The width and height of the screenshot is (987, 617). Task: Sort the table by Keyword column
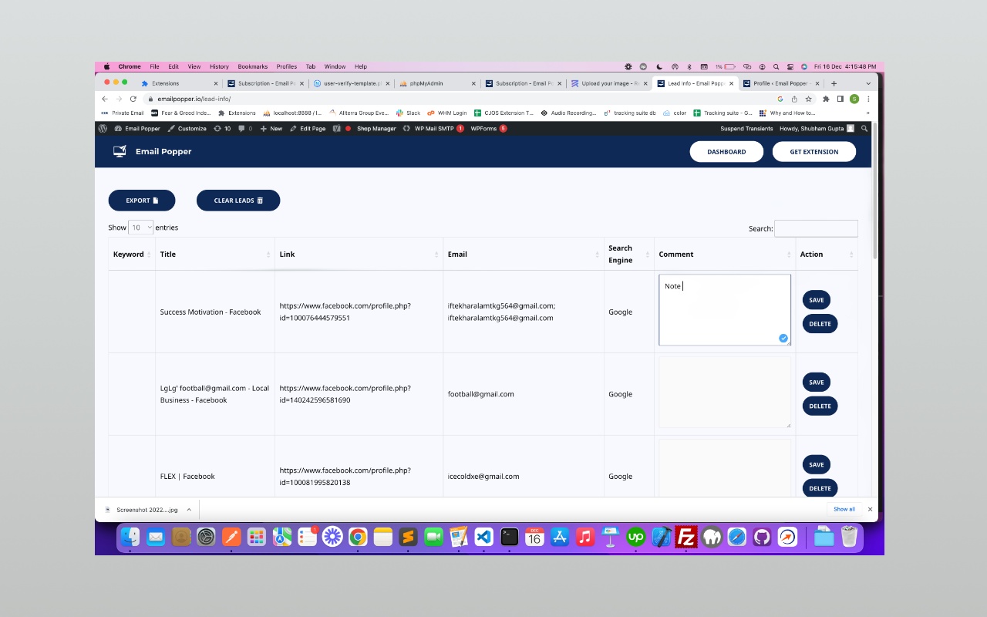pyautogui.click(x=132, y=255)
